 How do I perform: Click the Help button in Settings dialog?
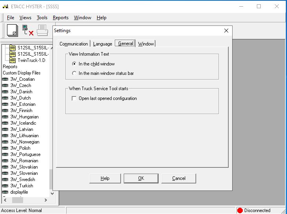[x=105, y=178]
